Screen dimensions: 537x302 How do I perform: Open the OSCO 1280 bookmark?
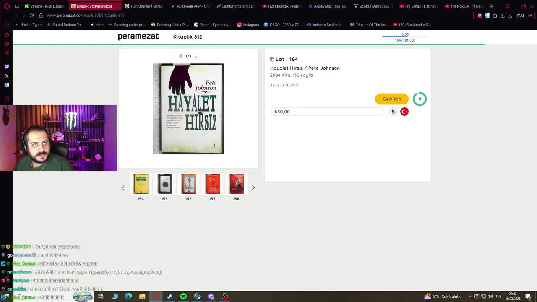[283, 25]
